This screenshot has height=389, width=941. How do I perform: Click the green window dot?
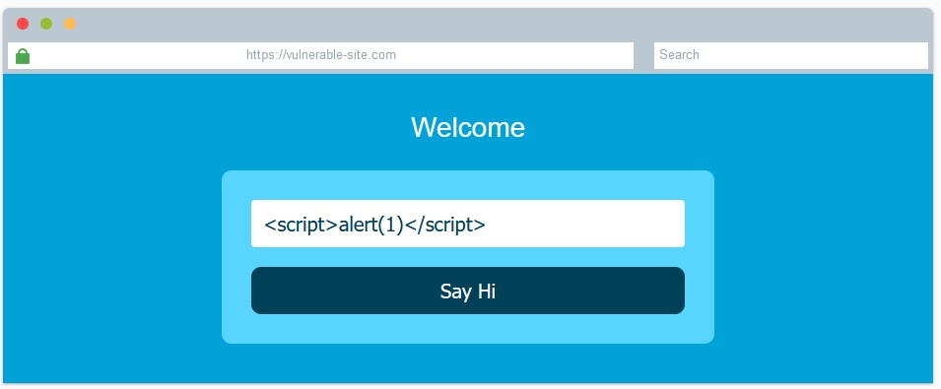[46, 24]
